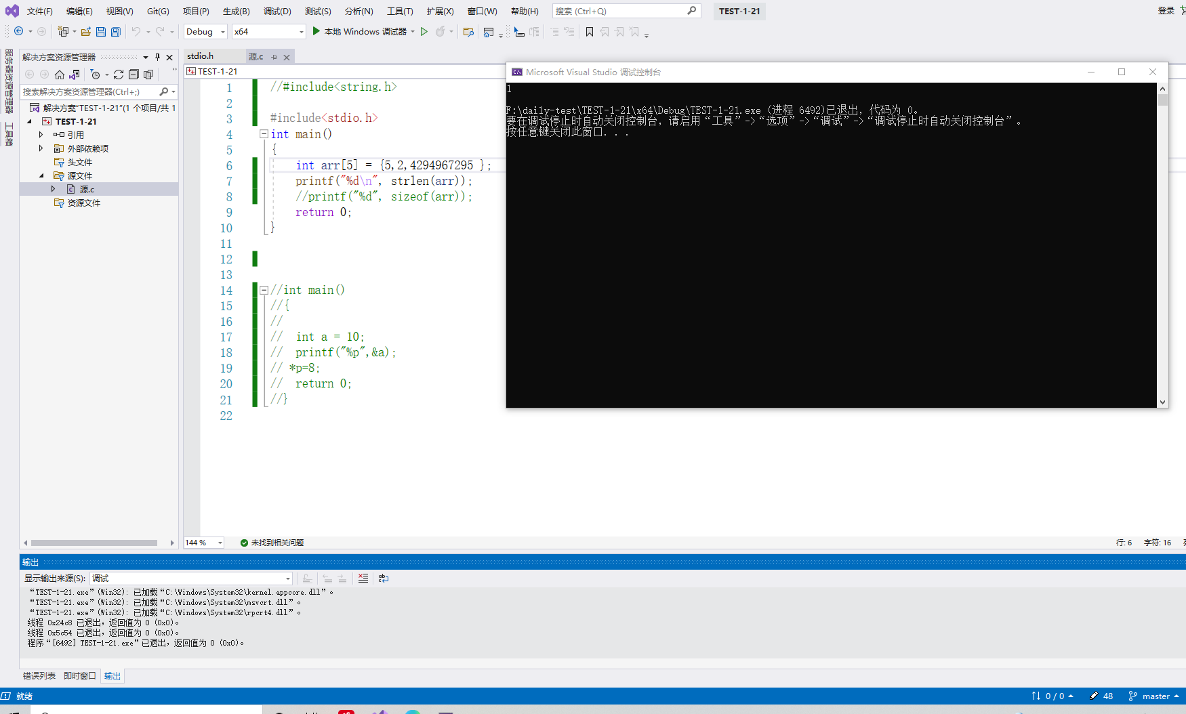Open the 文件(F) menu
The width and height of the screenshot is (1186, 714).
point(39,11)
